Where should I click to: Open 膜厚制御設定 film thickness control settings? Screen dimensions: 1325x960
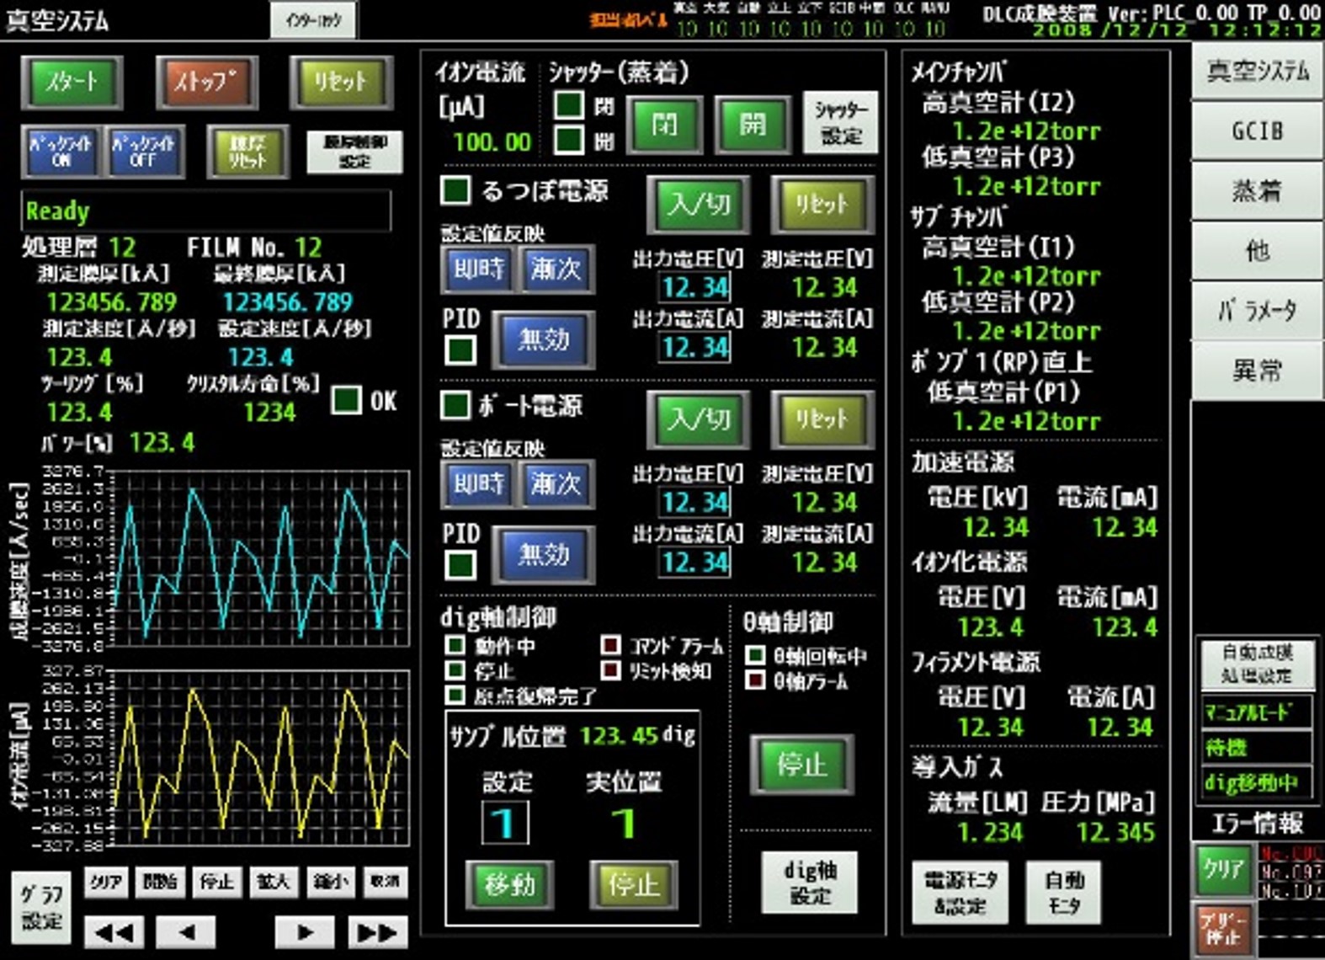(x=354, y=152)
